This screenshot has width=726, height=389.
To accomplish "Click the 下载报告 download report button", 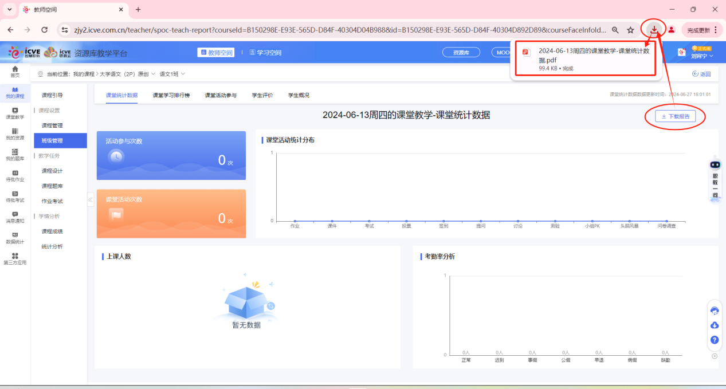I will 675,116.
